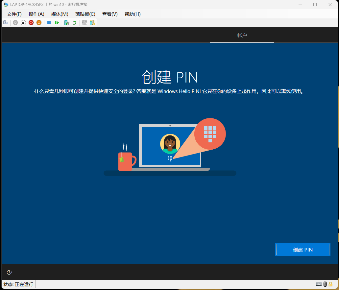Open the 文件(F) menu
The width and height of the screenshot is (339, 290).
[x=14, y=14]
